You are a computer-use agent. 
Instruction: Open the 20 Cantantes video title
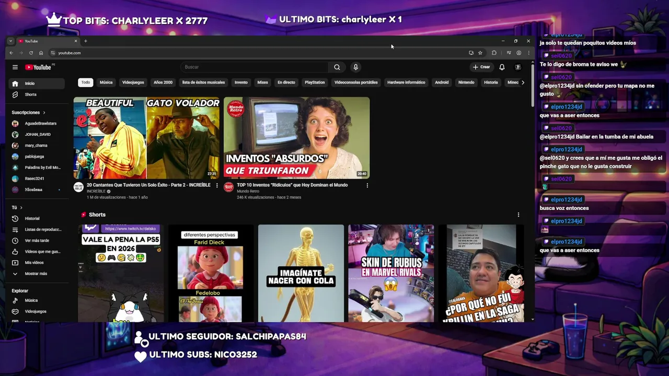click(148, 185)
